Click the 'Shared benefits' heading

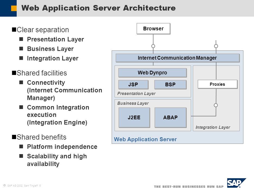click(42, 137)
